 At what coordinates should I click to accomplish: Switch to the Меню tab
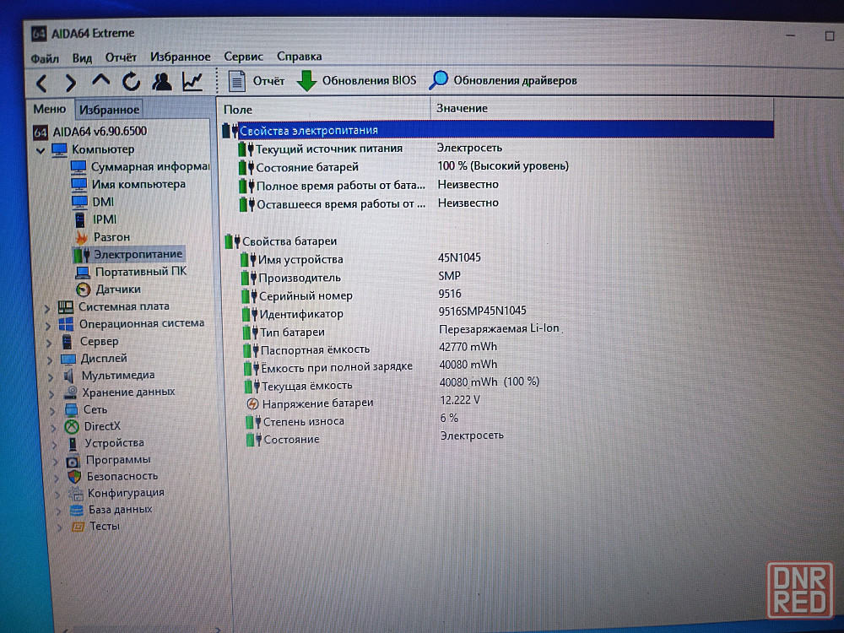(50, 109)
